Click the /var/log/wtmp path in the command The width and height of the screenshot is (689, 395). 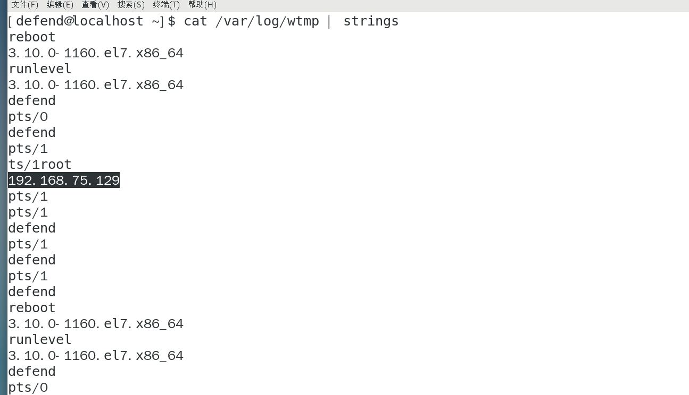point(267,21)
